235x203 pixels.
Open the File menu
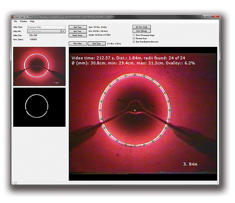tap(15, 22)
